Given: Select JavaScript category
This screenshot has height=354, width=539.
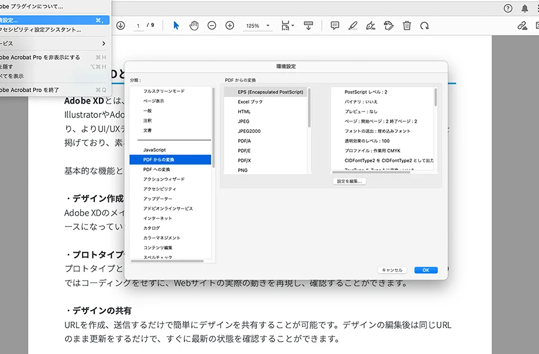Looking at the screenshot, I should [170, 150].
